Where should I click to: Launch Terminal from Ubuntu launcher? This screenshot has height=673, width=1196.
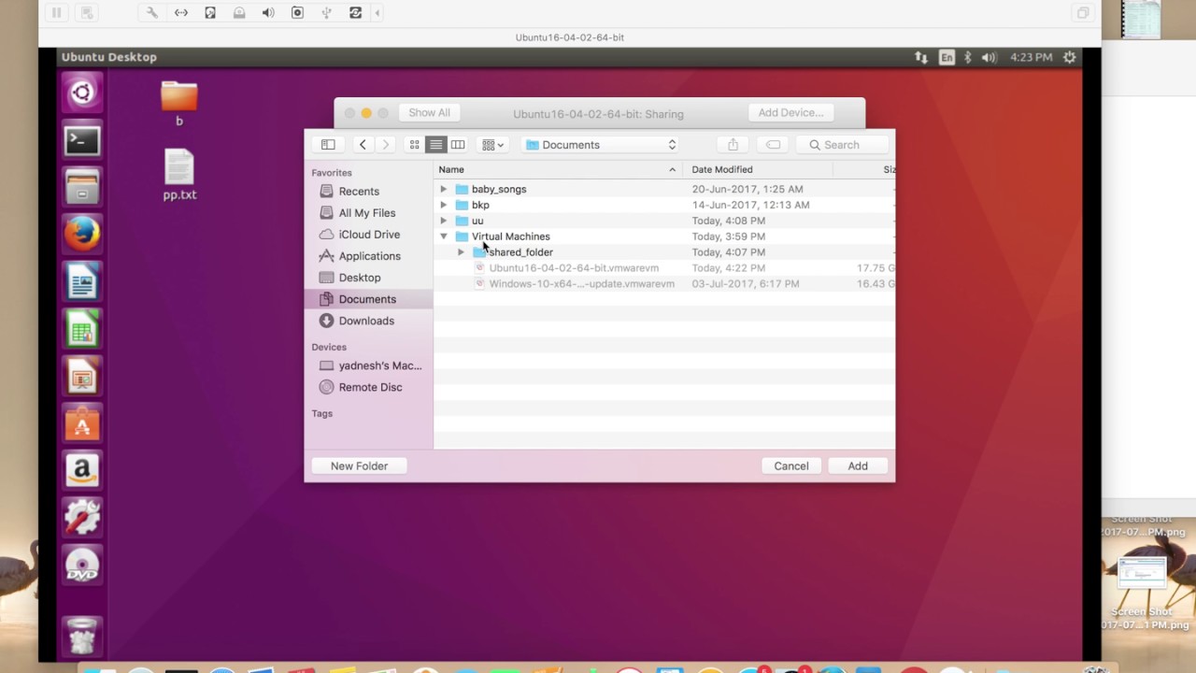(x=82, y=141)
